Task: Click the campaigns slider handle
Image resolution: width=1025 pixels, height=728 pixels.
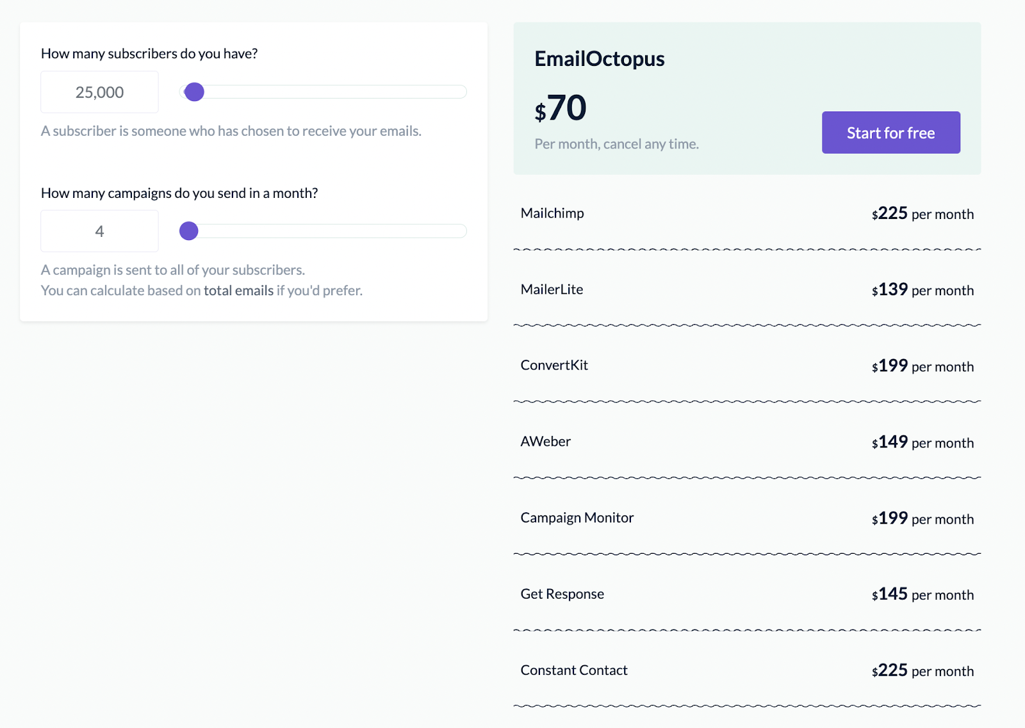Action: (189, 231)
